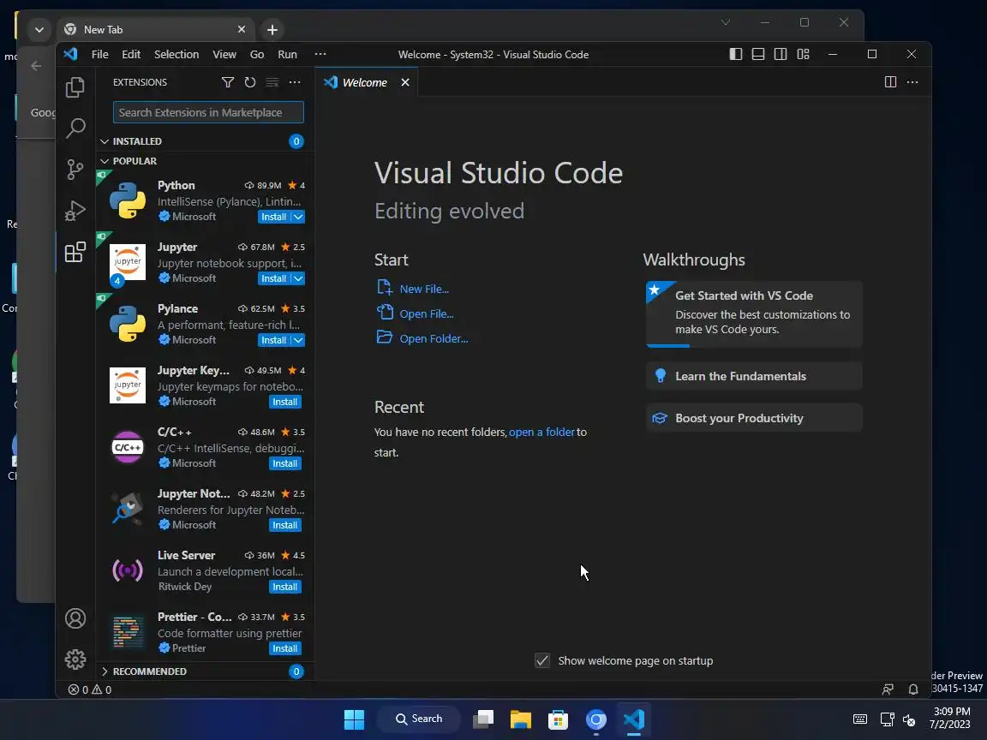The image size is (987, 740).
Task: Open Extensions panel more actions menu
Action: [295, 82]
